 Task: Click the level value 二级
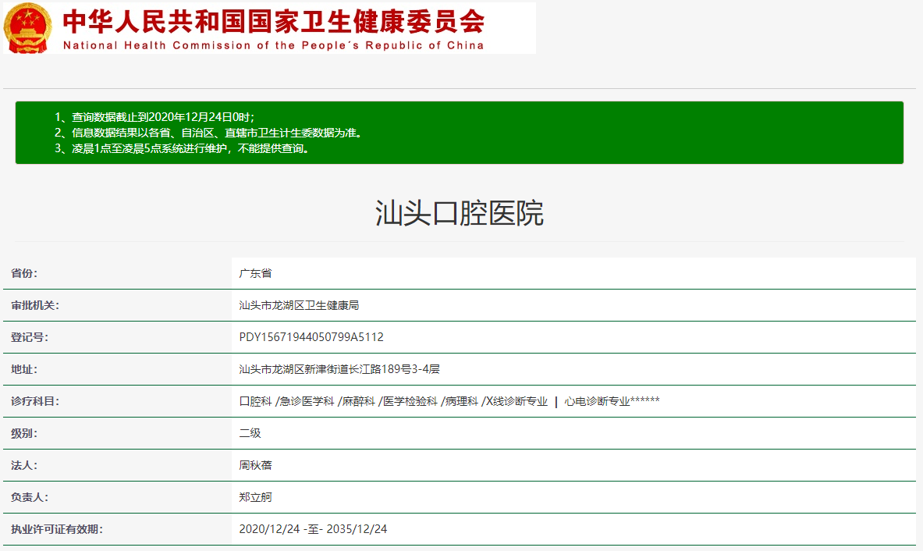[x=250, y=434]
